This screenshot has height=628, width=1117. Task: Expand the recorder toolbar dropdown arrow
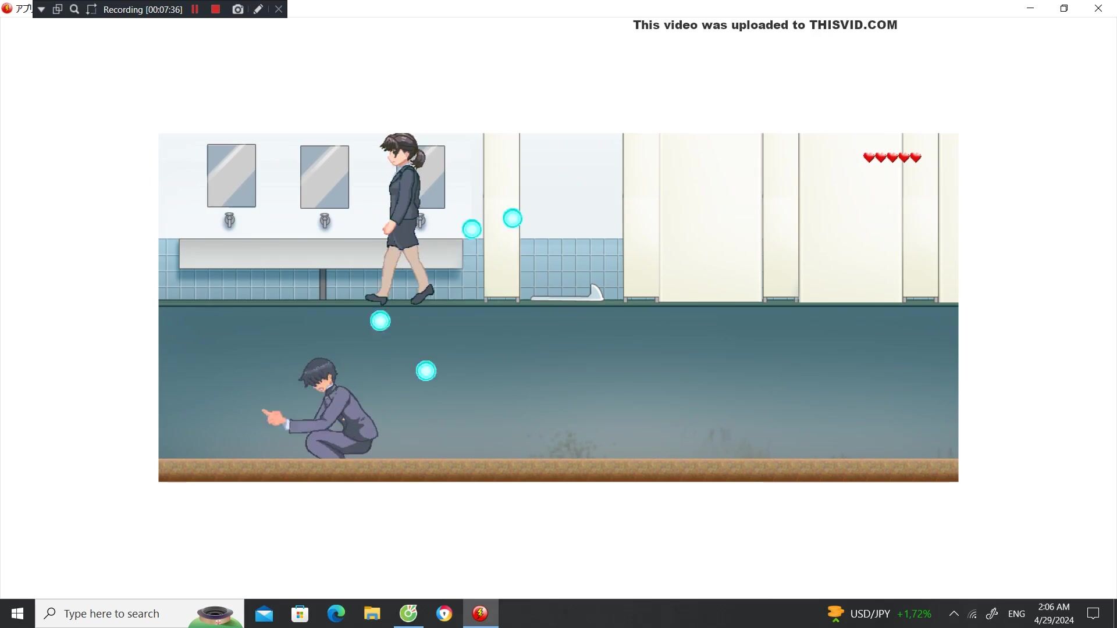[x=41, y=9]
